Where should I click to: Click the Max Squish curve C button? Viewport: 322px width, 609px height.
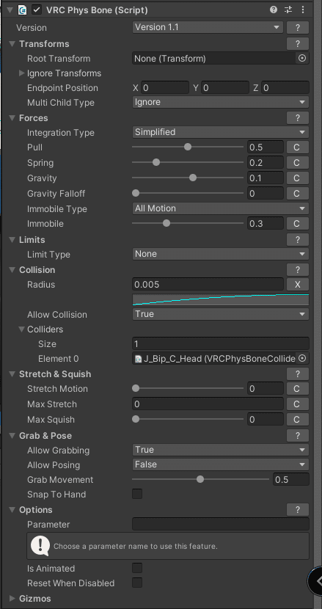[298, 419]
